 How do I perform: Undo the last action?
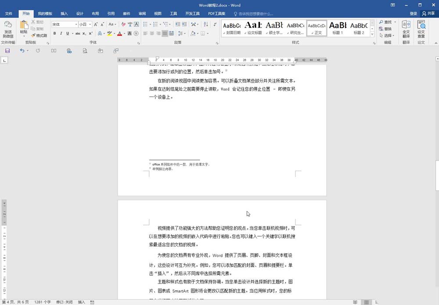(x=22, y=50)
